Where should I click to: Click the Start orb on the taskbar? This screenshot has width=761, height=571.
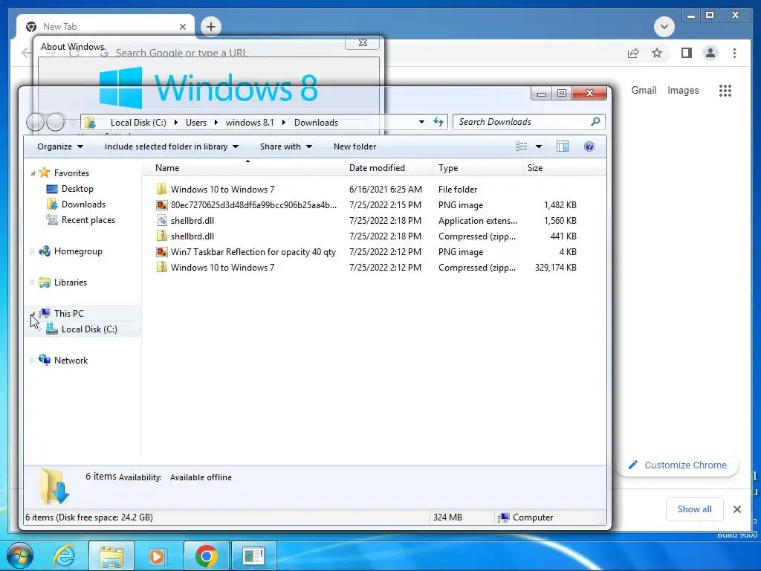(20, 555)
